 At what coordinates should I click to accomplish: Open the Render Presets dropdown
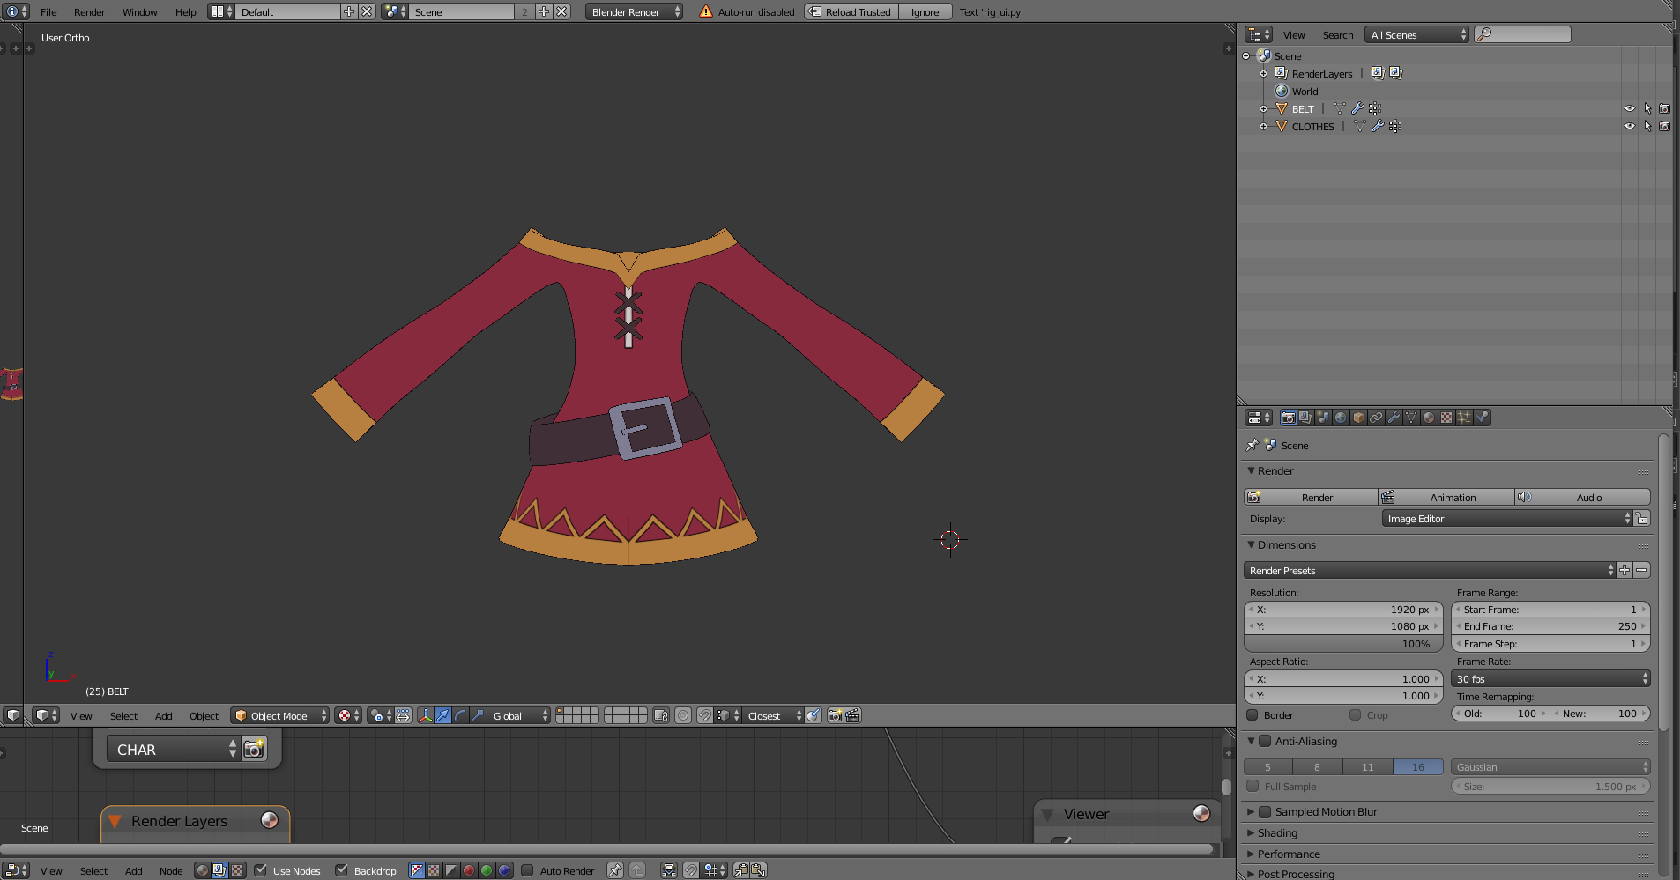coord(1430,570)
